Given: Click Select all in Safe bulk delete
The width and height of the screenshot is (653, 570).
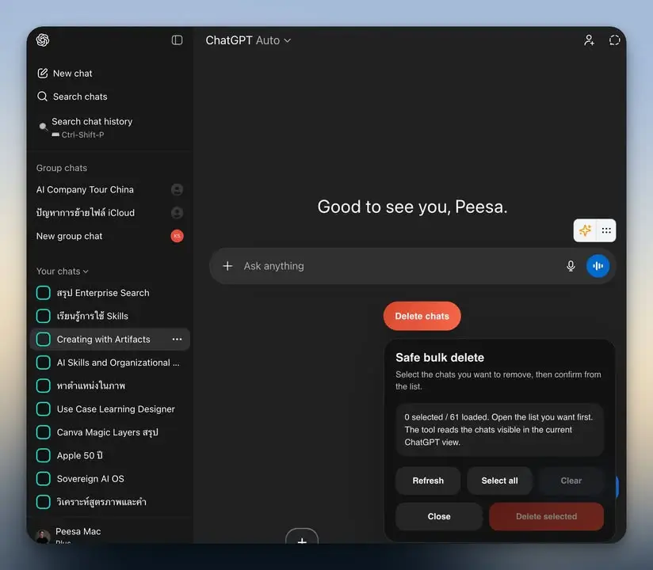Looking at the screenshot, I should [x=499, y=481].
